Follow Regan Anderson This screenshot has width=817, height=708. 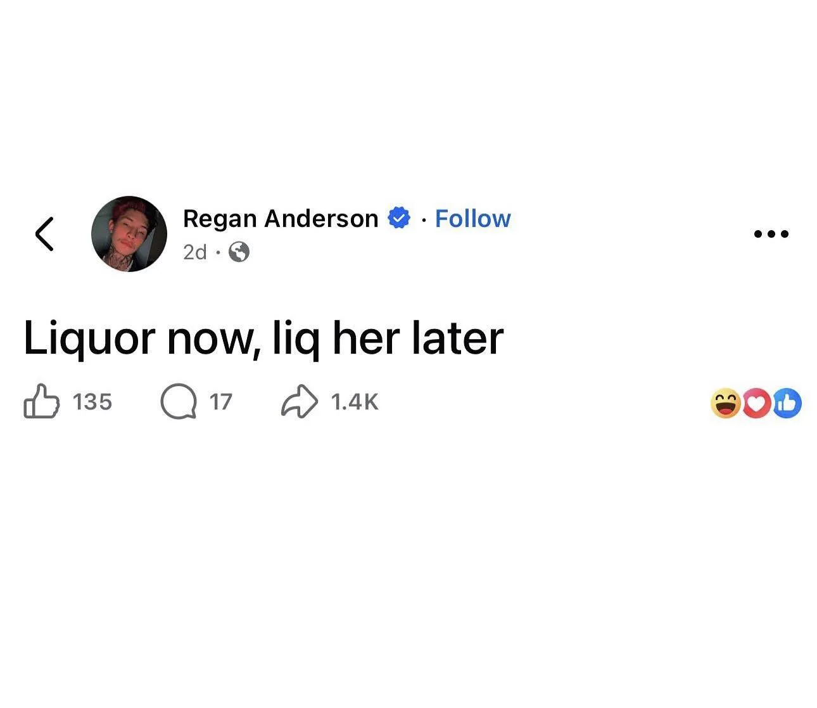(x=472, y=219)
